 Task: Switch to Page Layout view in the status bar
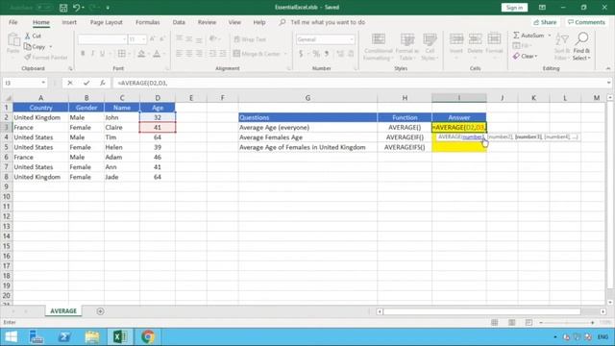point(511,323)
